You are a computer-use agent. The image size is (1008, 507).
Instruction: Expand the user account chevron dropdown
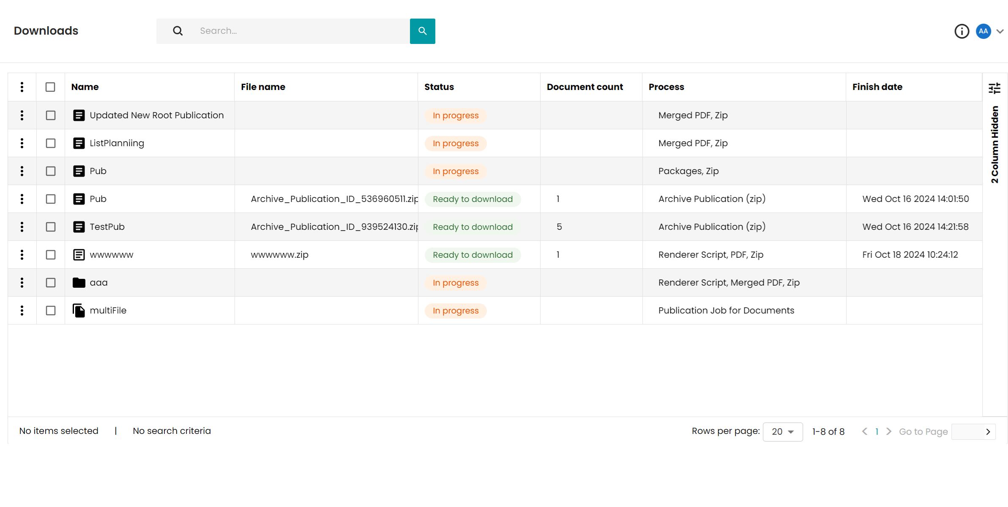pyautogui.click(x=1000, y=31)
